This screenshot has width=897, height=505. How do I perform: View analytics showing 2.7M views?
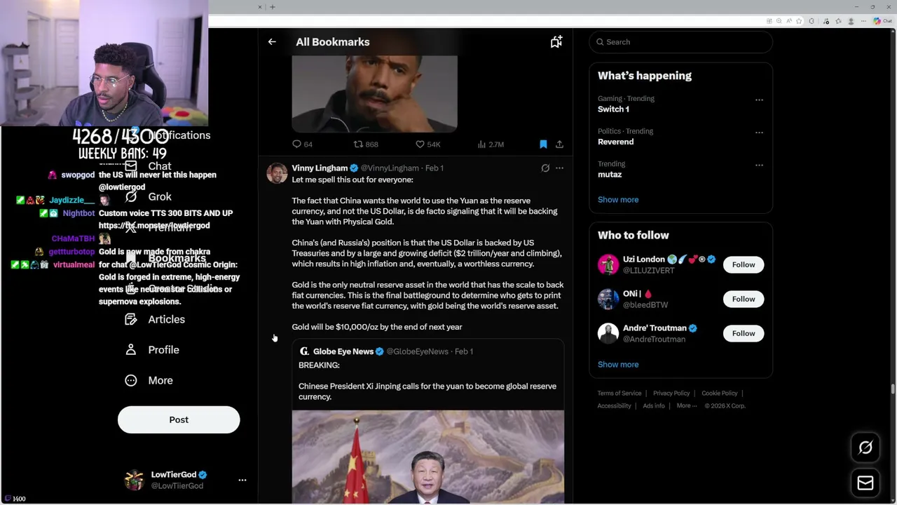pyautogui.click(x=491, y=144)
